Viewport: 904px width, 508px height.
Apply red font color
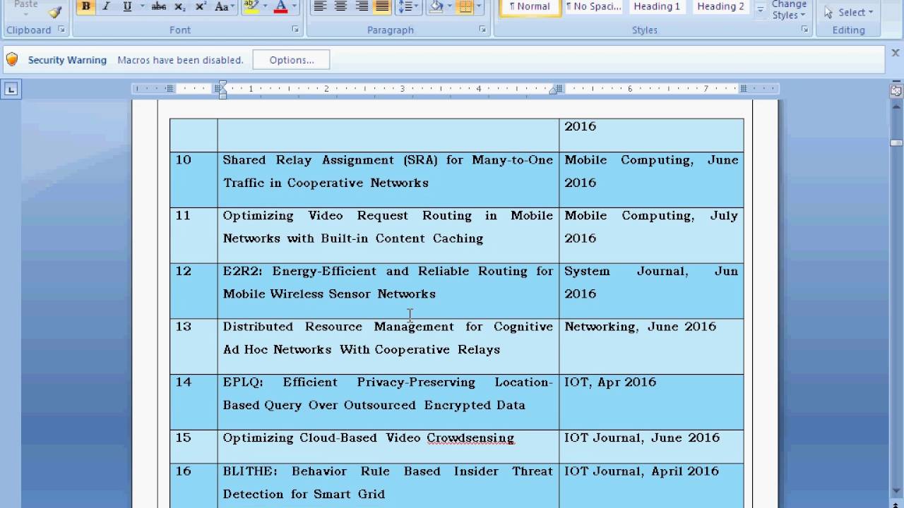[280, 6]
